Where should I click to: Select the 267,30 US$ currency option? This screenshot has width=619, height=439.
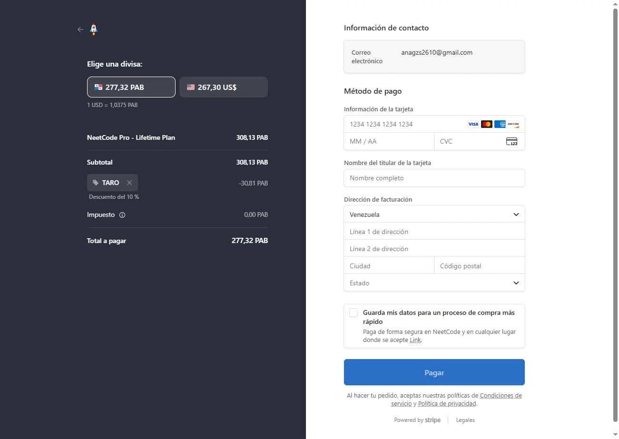[224, 87]
